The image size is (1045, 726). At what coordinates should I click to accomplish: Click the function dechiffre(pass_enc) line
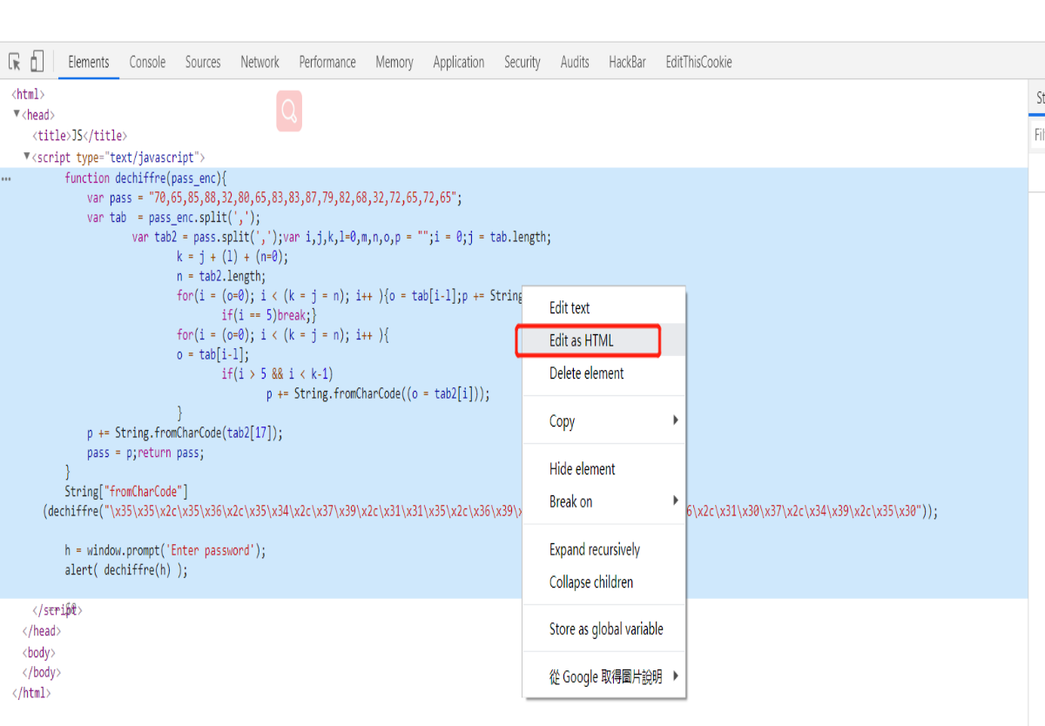(145, 178)
